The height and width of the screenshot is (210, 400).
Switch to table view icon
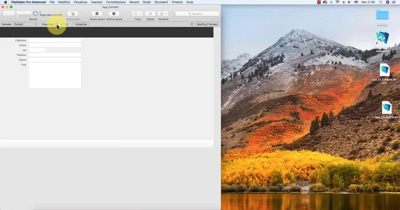(x=66, y=24)
